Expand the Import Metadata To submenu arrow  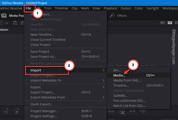pyautogui.click(x=103, y=80)
